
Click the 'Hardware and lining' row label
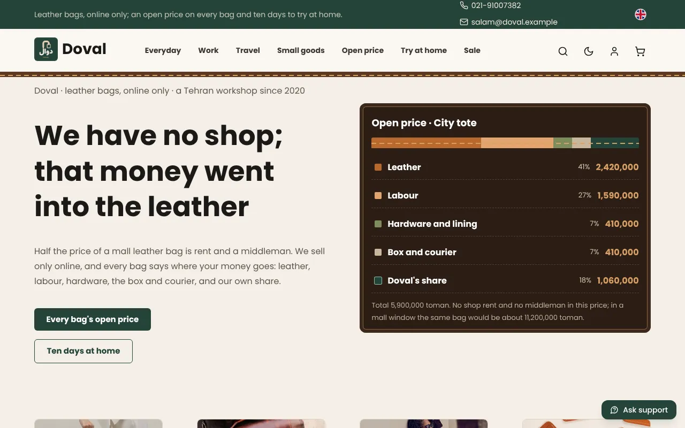pos(432,224)
